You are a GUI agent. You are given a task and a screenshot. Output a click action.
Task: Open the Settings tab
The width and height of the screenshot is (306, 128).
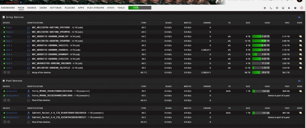point(56,8)
